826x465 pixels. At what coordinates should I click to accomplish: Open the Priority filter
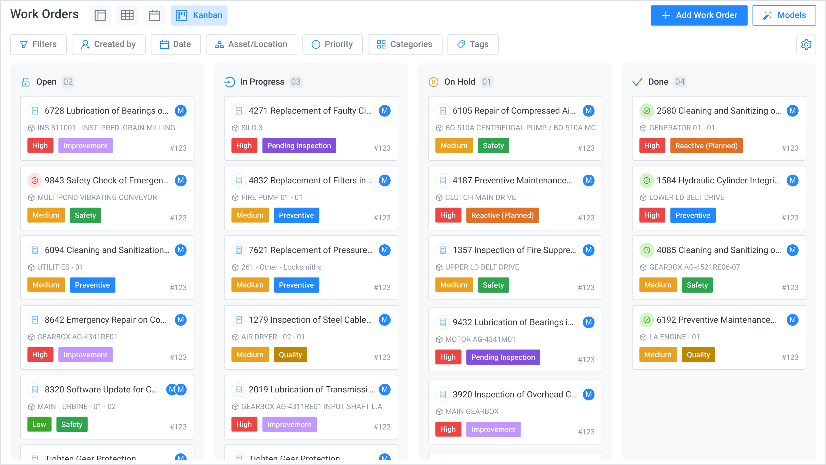coord(333,44)
